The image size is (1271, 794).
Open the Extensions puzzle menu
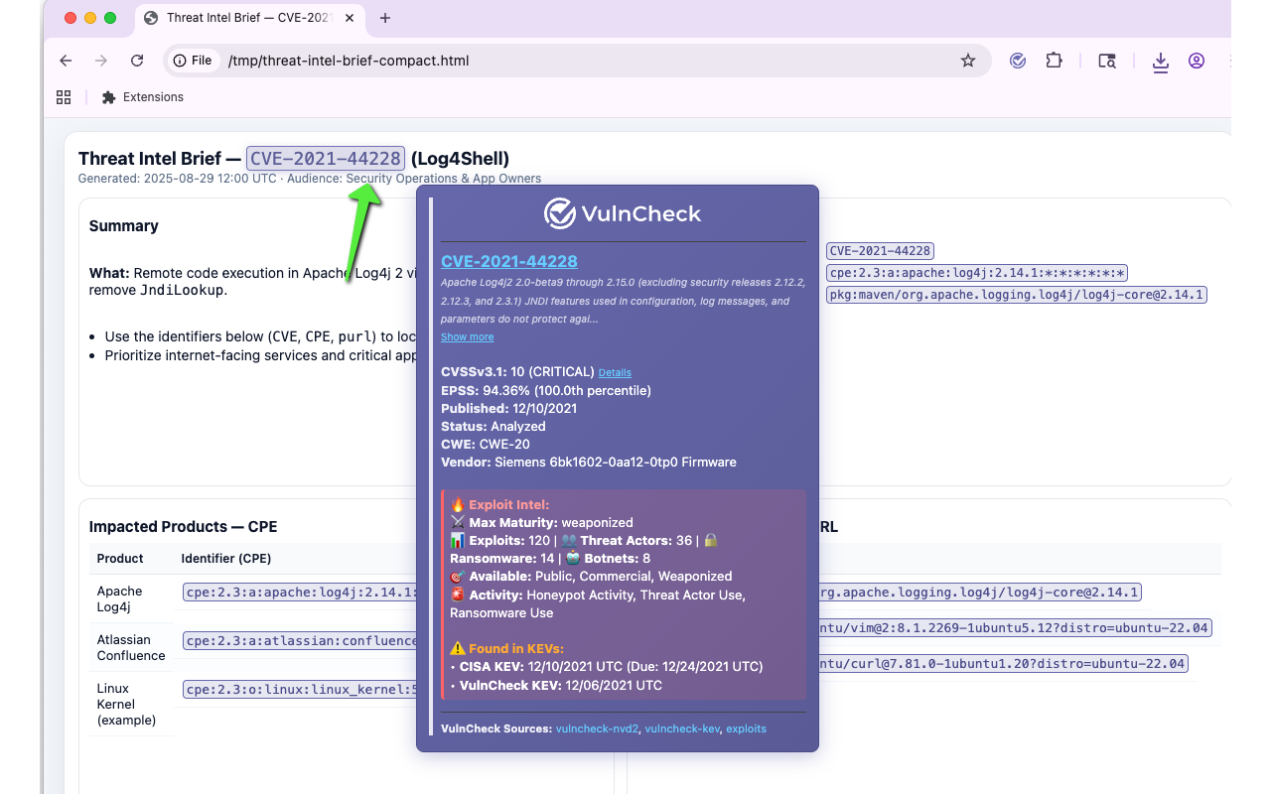tap(1054, 61)
